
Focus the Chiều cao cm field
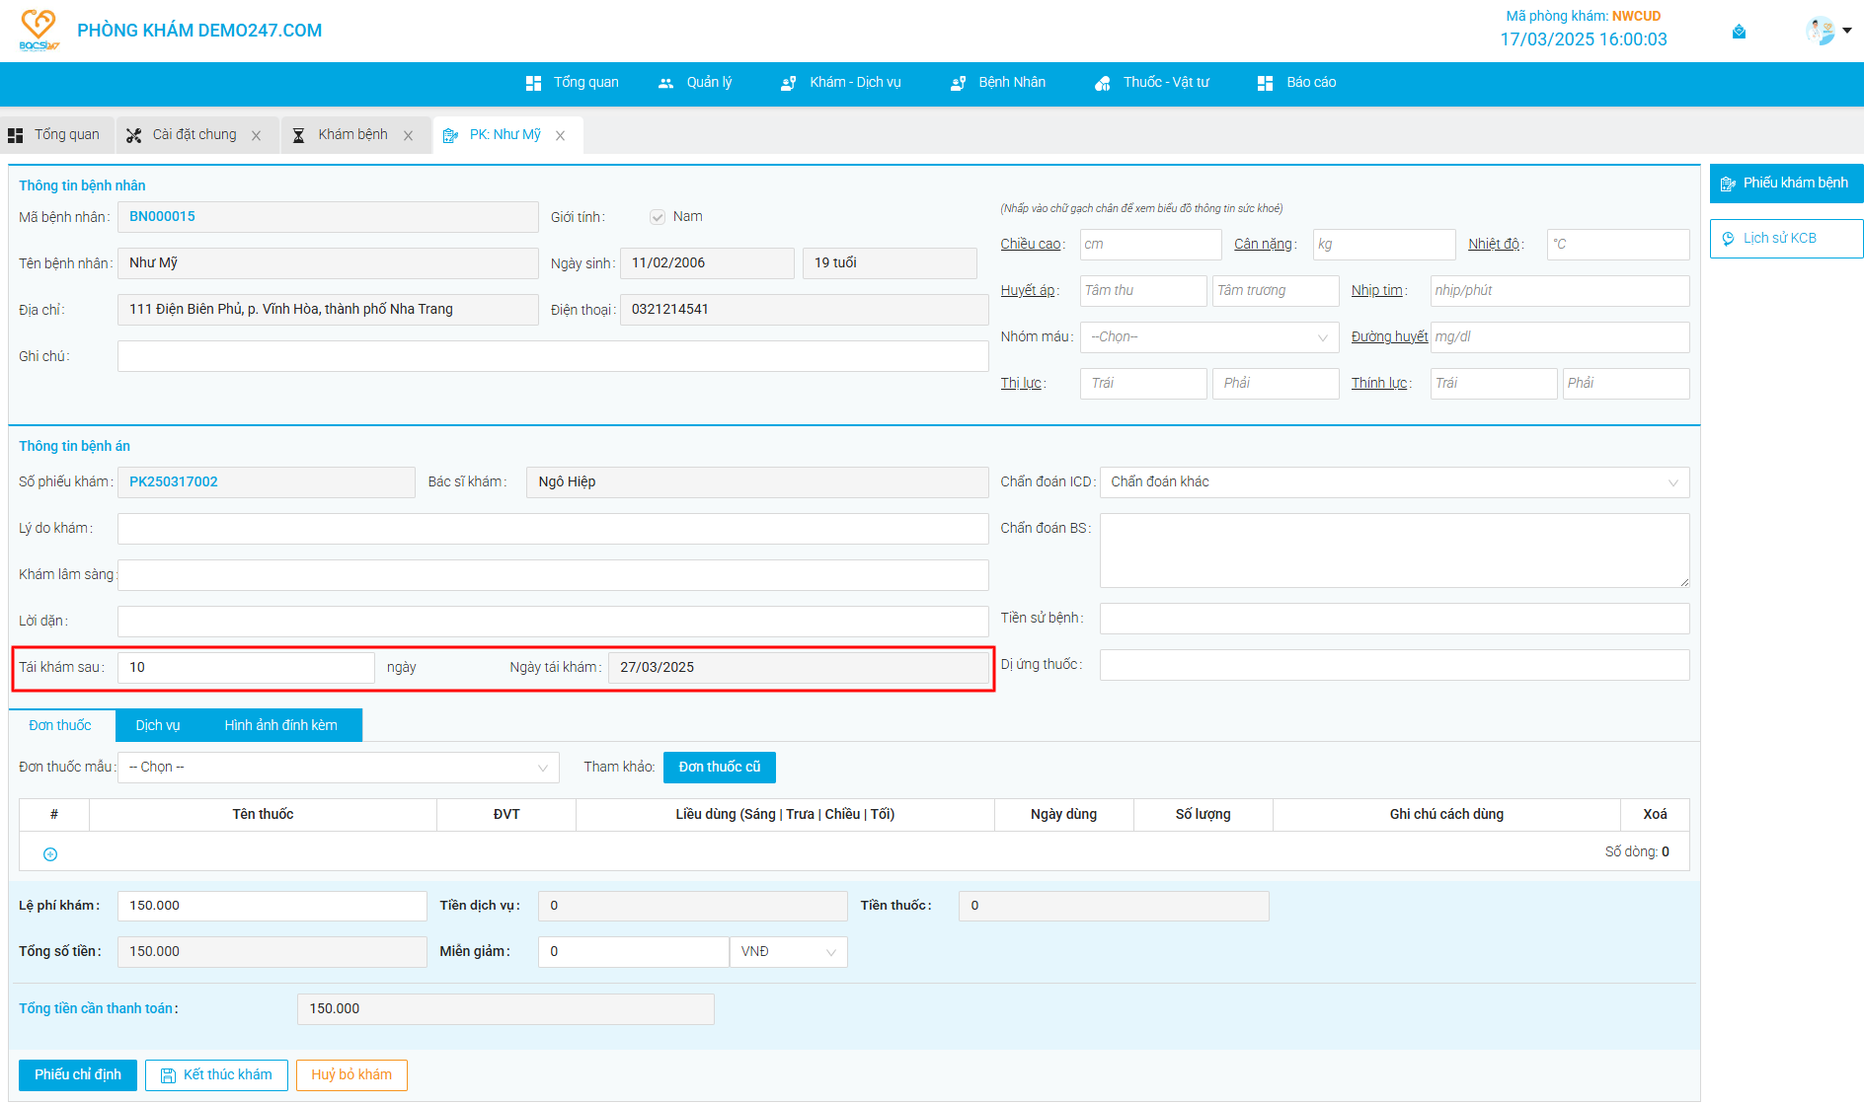pos(1150,245)
